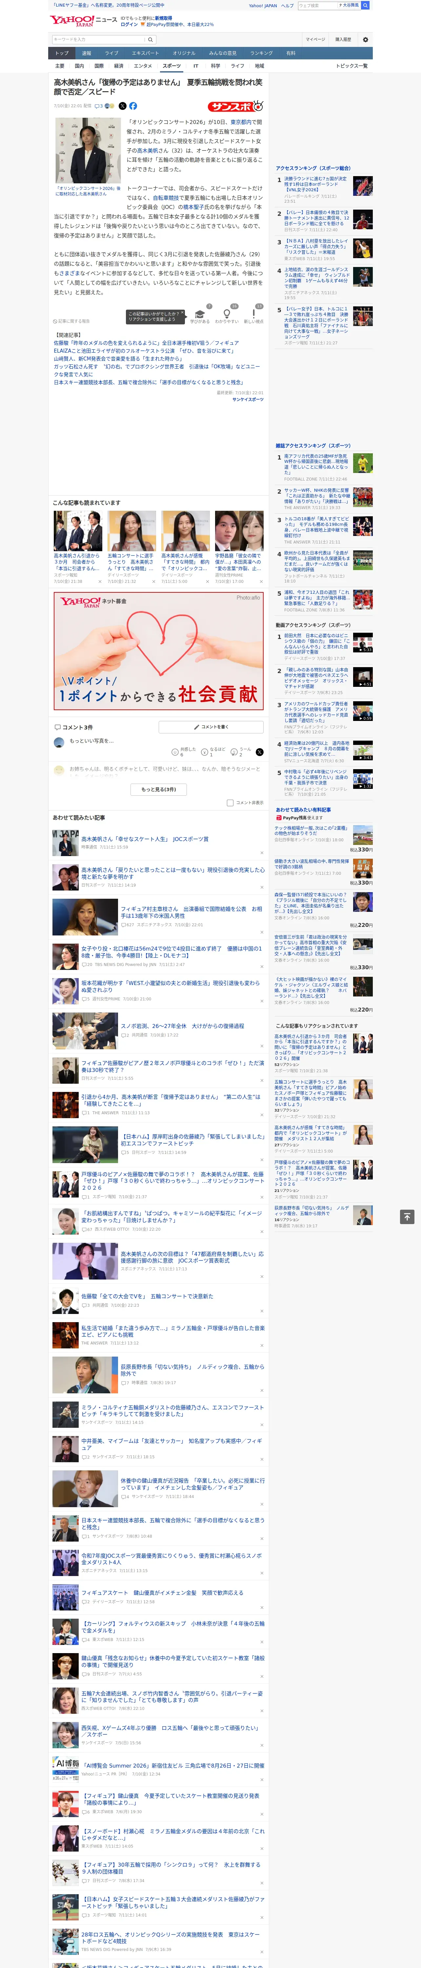Image resolution: width=421 pixels, height=1968 pixels.
Task: Dismiss the 高木美帆さん「幸せなスケート人生」 list item
Action: [x=262, y=852]
